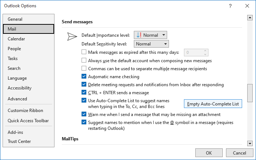
Task: Click the vertical scrollbar thumb
Action: (250, 93)
